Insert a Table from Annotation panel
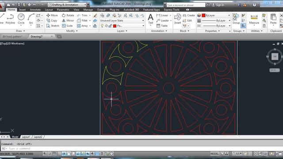The width and height of the screenshot is (283, 159). [162, 26]
